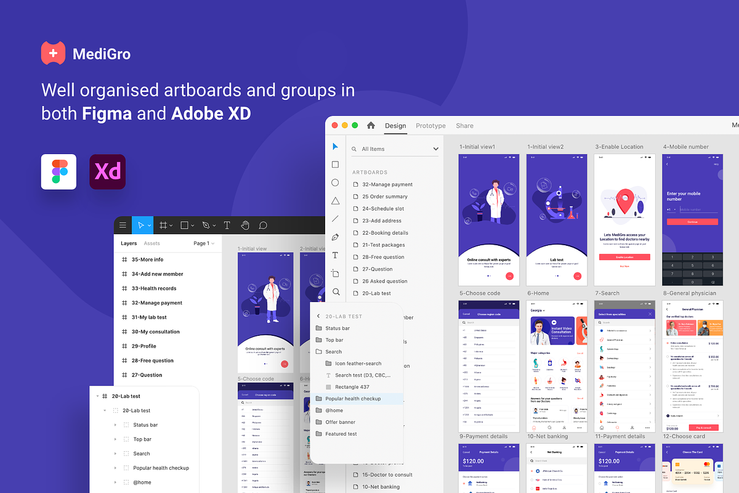Click the 1-Initial view1 artboard thumbnail in XD
This screenshot has height=493, width=739.
(489, 220)
